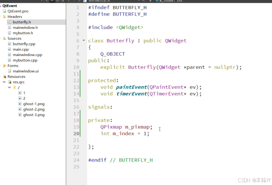Click the class name "Butterfly" on line 6
Viewport: 272px width, 185px height.
(120, 41)
